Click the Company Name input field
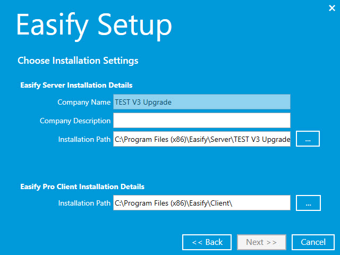This screenshot has width=340, height=255. pyautogui.click(x=202, y=102)
